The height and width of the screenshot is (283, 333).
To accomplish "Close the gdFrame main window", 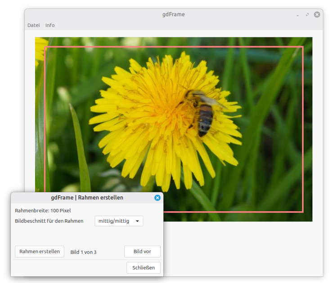I will pos(317,14).
